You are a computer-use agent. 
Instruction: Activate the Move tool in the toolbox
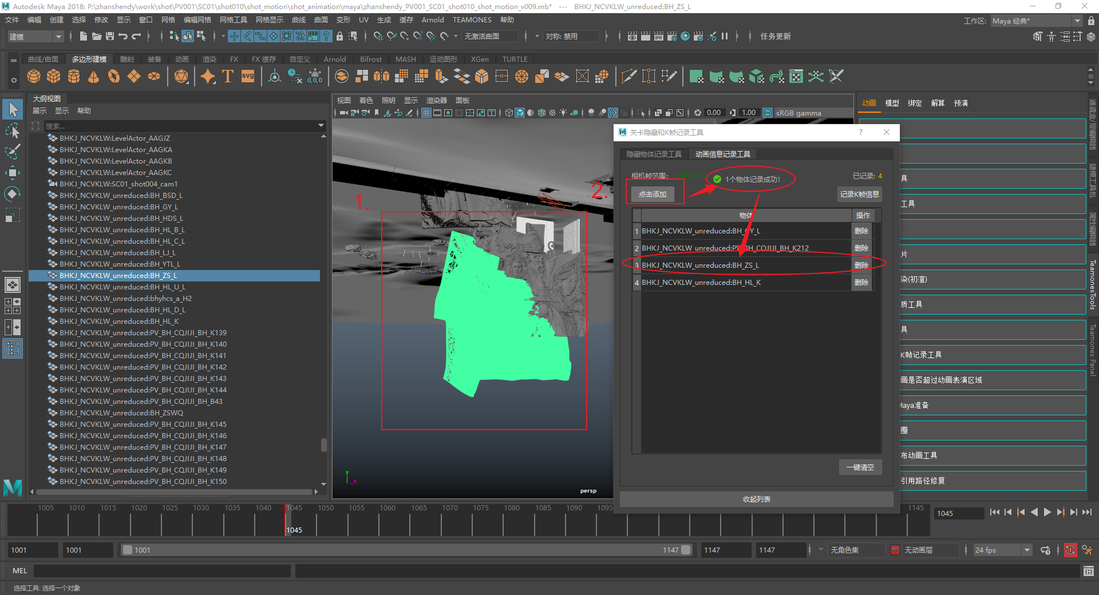(12, 172)
